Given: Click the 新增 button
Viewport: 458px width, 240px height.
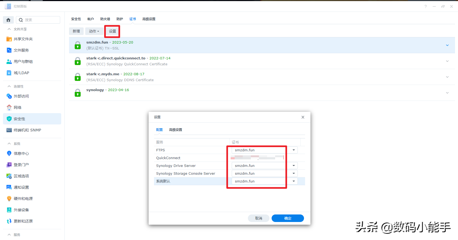Looking at the screenshot, I should (x=76, y=31).
